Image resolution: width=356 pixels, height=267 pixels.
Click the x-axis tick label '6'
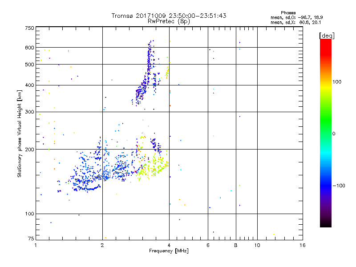(x=208, y=245)
